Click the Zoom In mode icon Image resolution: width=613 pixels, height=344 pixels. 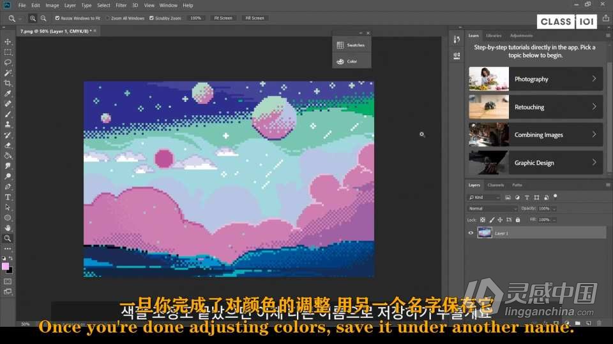[x=33, y=18]
